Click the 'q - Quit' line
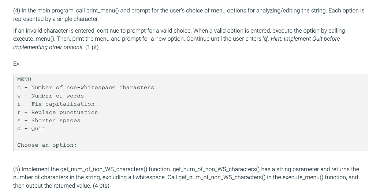The image size is (380, 195). pos(31,129)
